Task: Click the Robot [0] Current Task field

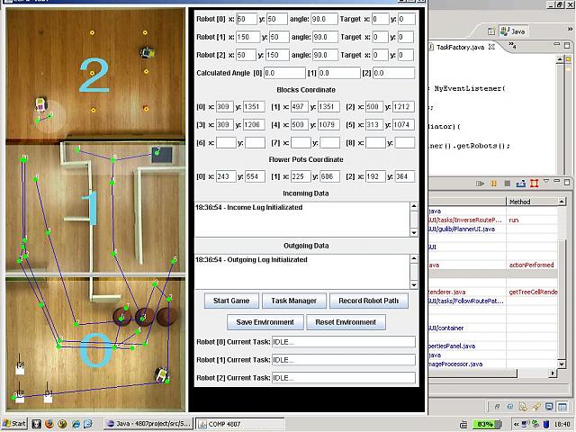Action: (343, 342)
